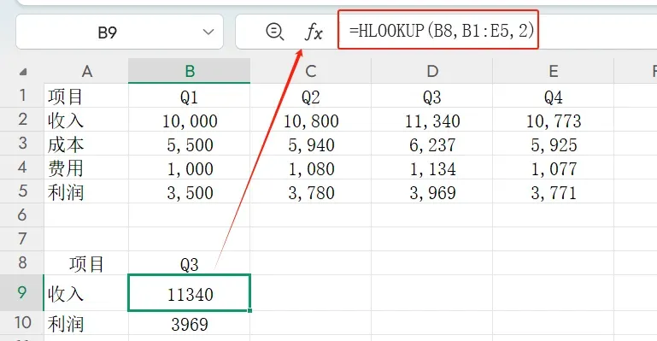Click the select-all corner triangle

click(x=23, y=72)
